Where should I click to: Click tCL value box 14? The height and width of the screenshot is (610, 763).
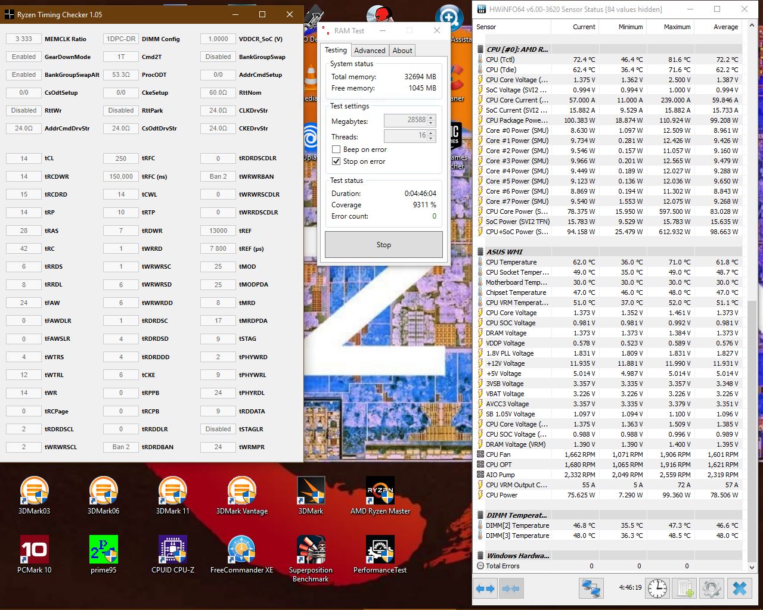24,158
